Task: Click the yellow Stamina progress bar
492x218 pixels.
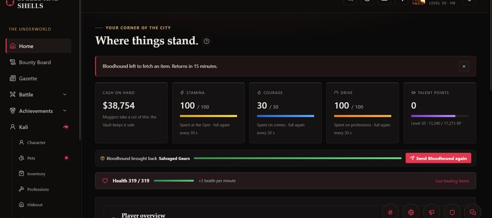Action: click(208, 116)
